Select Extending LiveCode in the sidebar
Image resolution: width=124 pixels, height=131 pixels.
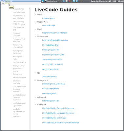(x=16, y=82)
